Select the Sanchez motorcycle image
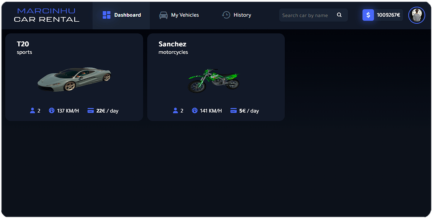432x218 pixels. [x=214, y=80]
